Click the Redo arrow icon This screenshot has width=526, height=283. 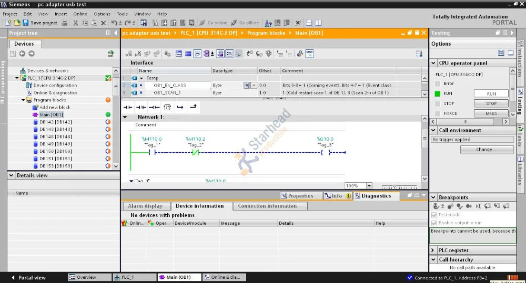pyautogui.click(x=127, y=23)
